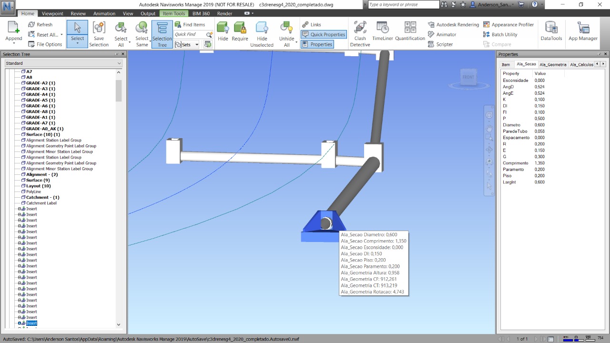Click the Zoom Window tool in navigation bar
Image resolution: width=610 pixels, height=343 pixels.
click(x=489, y=138)
